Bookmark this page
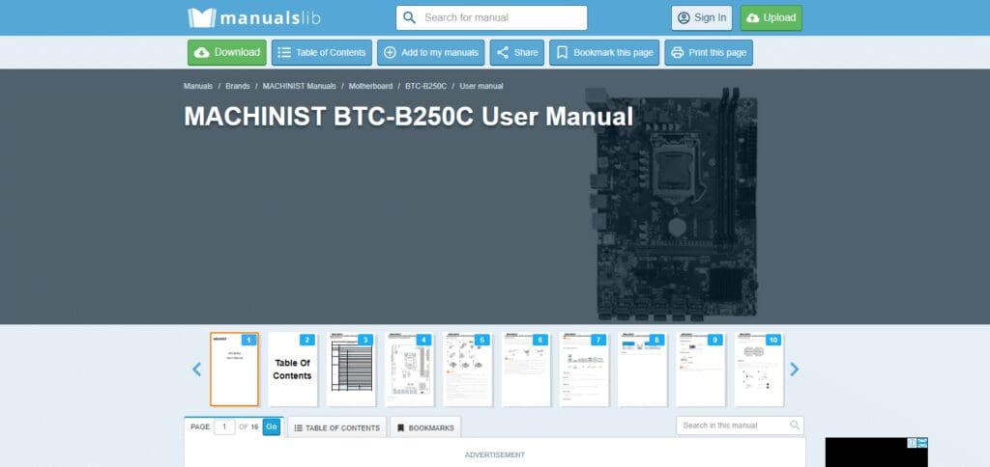 tap(604, 52)
